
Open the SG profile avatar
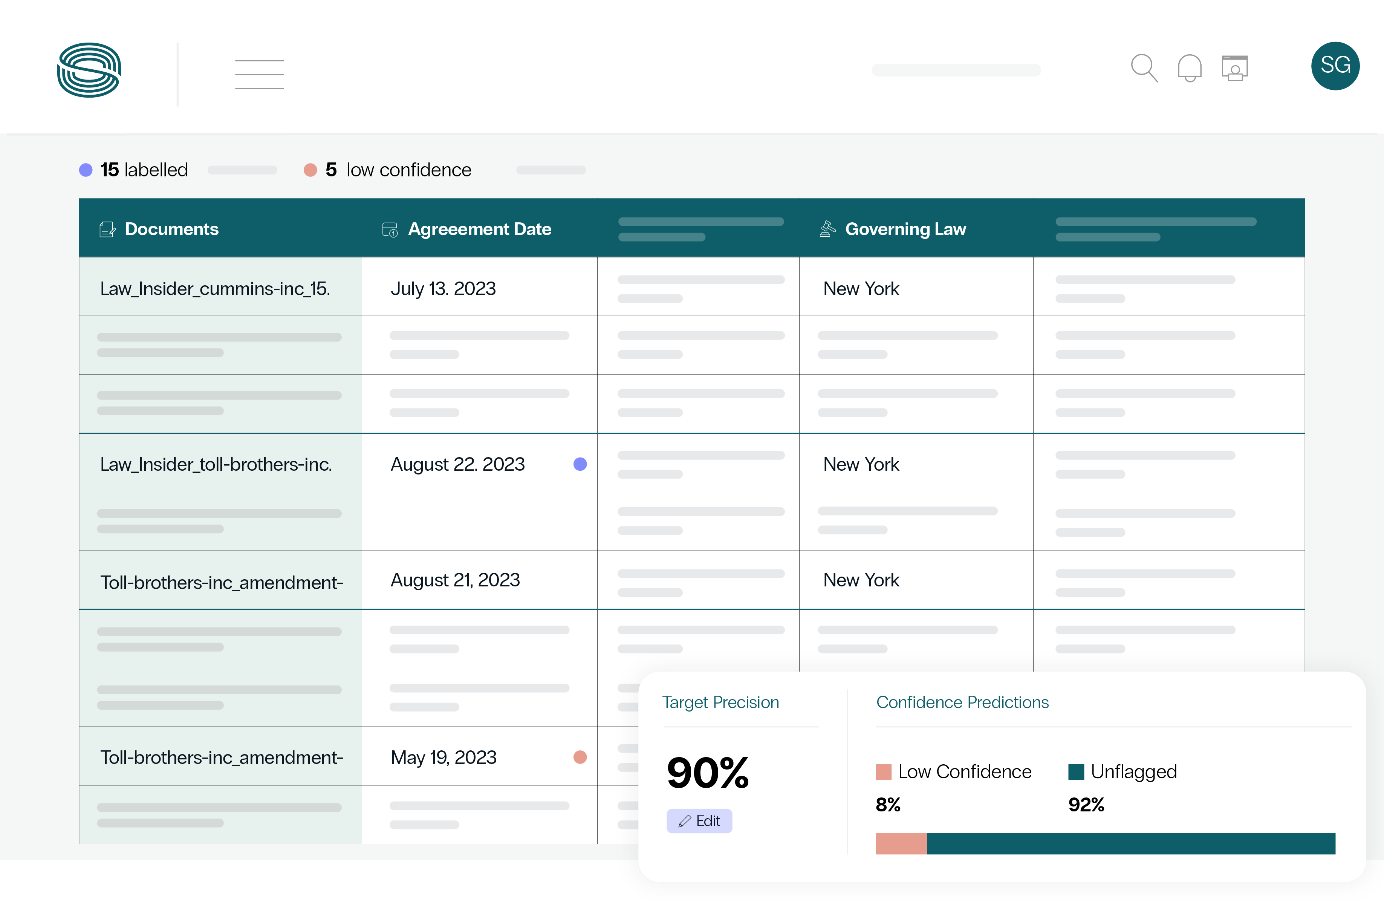click(x=1335, y=66)
